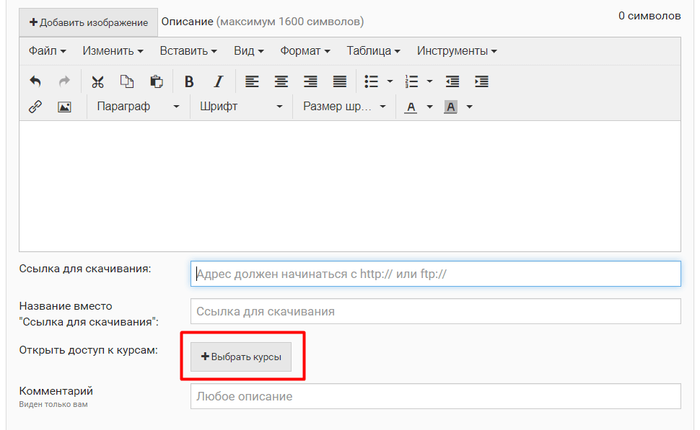The height and width of the screenshot is (430, 700).
Task: Toggle Italic text formatting
Action: 219,81
